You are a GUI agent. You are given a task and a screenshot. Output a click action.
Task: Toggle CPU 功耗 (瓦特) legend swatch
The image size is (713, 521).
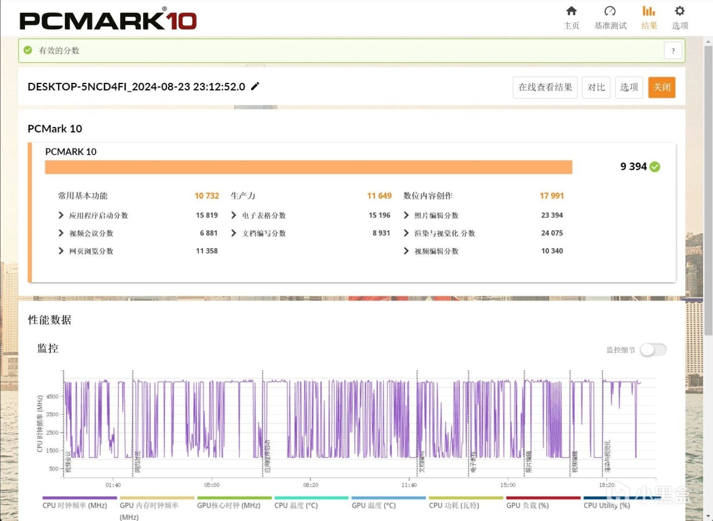coord(466,498)
